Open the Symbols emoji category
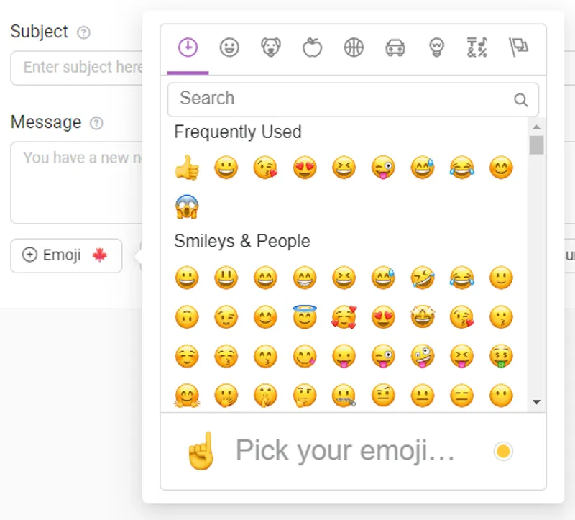The image size is (575, 520). [x=477, y=48]
